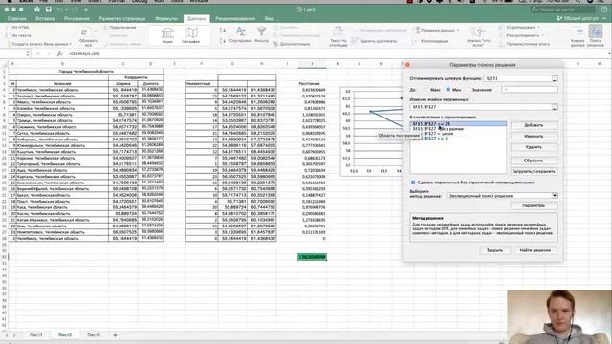Select constraint row '= целое'
612x344 pixels.
458,134
